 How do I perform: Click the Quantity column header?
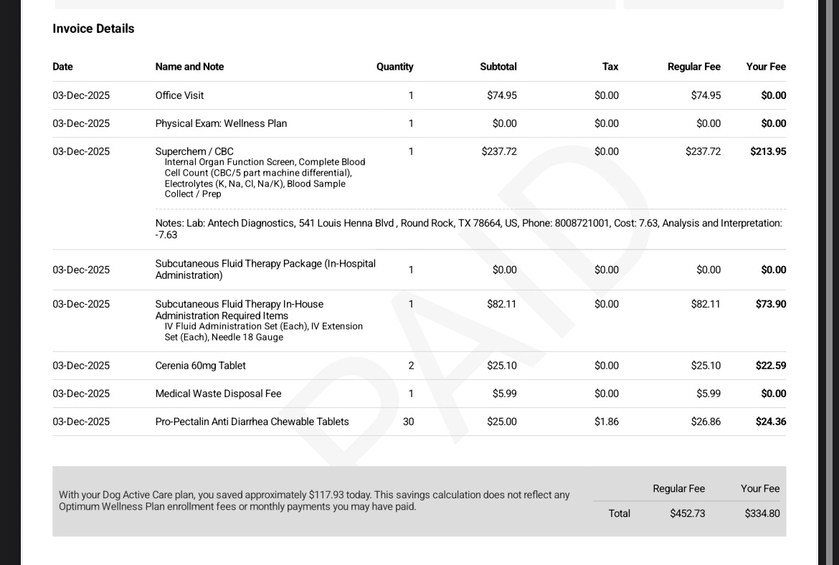[x=394, y=67]
